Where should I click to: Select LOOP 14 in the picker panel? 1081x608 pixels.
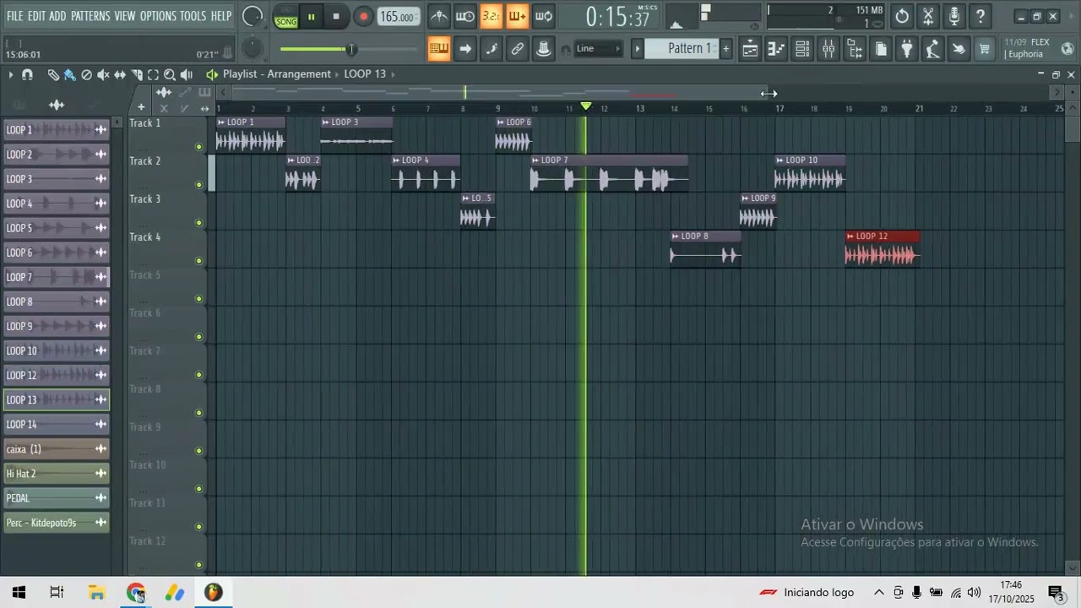pyautogui.click(x=56, y=425)
